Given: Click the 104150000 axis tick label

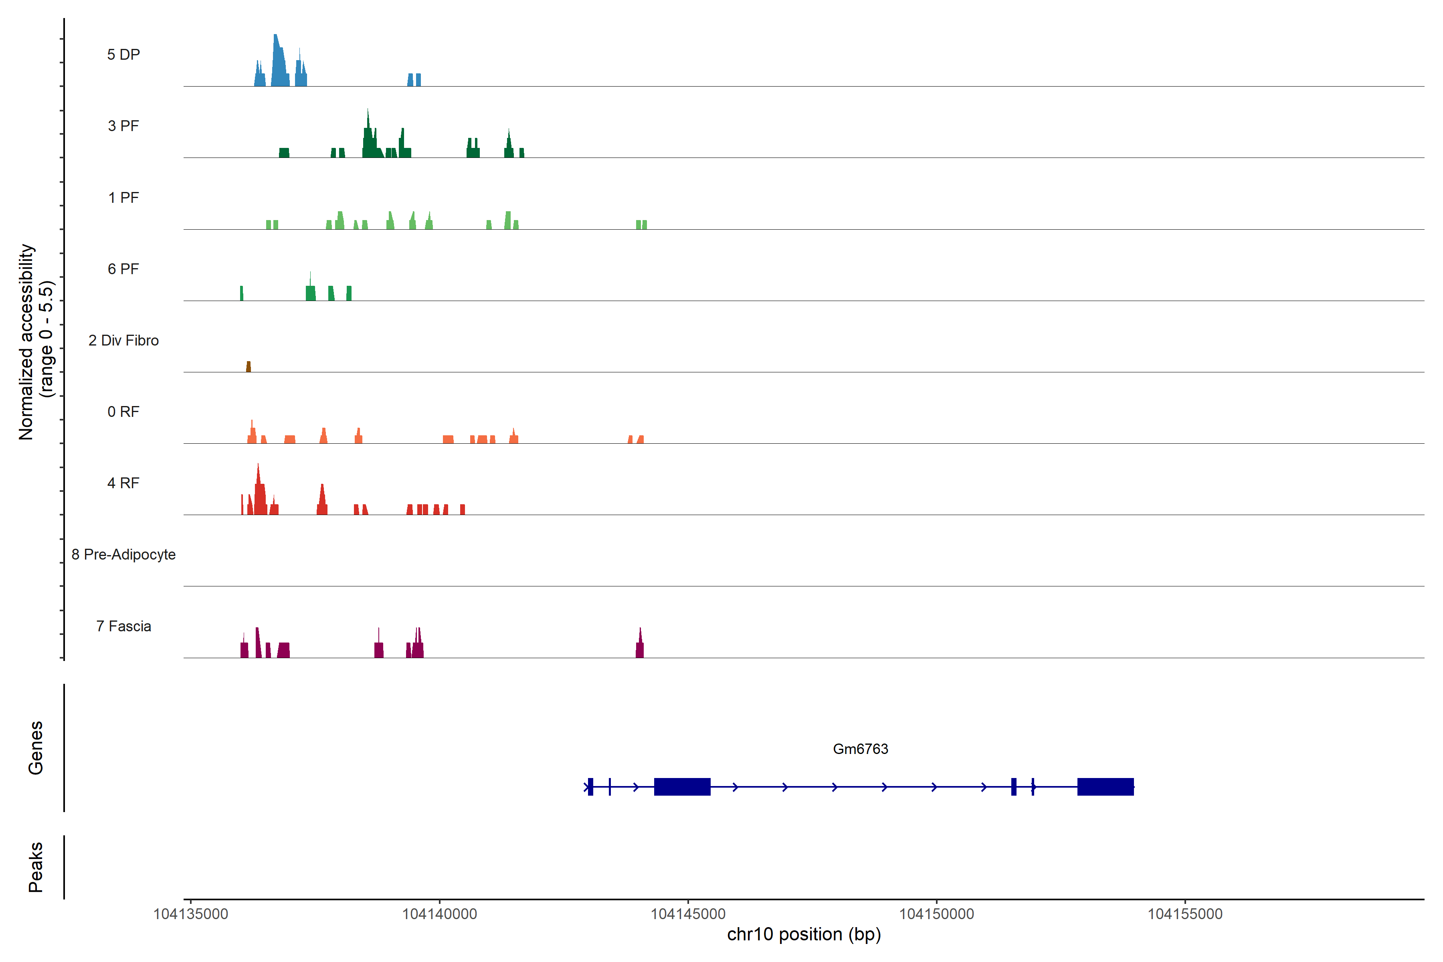Looking at the screenshot, I should 936,914.
